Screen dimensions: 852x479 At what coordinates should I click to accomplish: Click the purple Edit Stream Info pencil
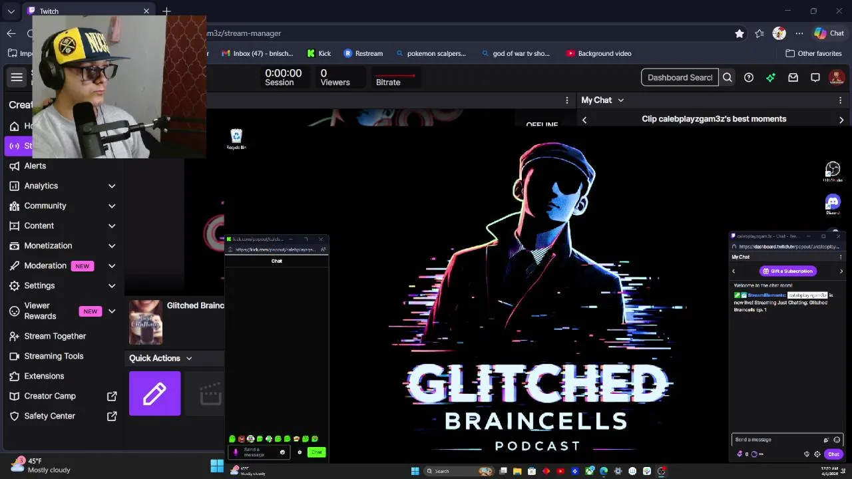click(154, 393)
